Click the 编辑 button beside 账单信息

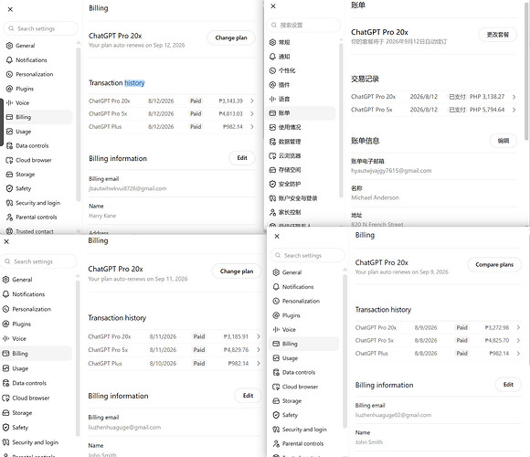pyautogui.click(x=503, y=141)
